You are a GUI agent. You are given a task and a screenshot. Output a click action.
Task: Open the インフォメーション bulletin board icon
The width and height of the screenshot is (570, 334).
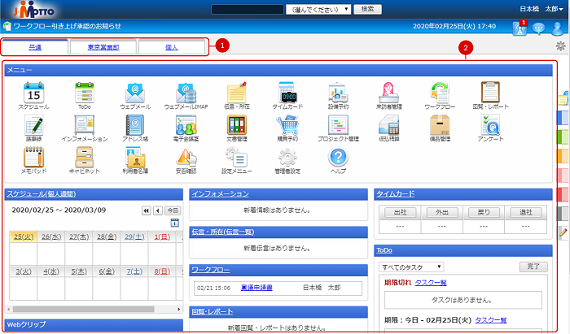coord(85,125)
